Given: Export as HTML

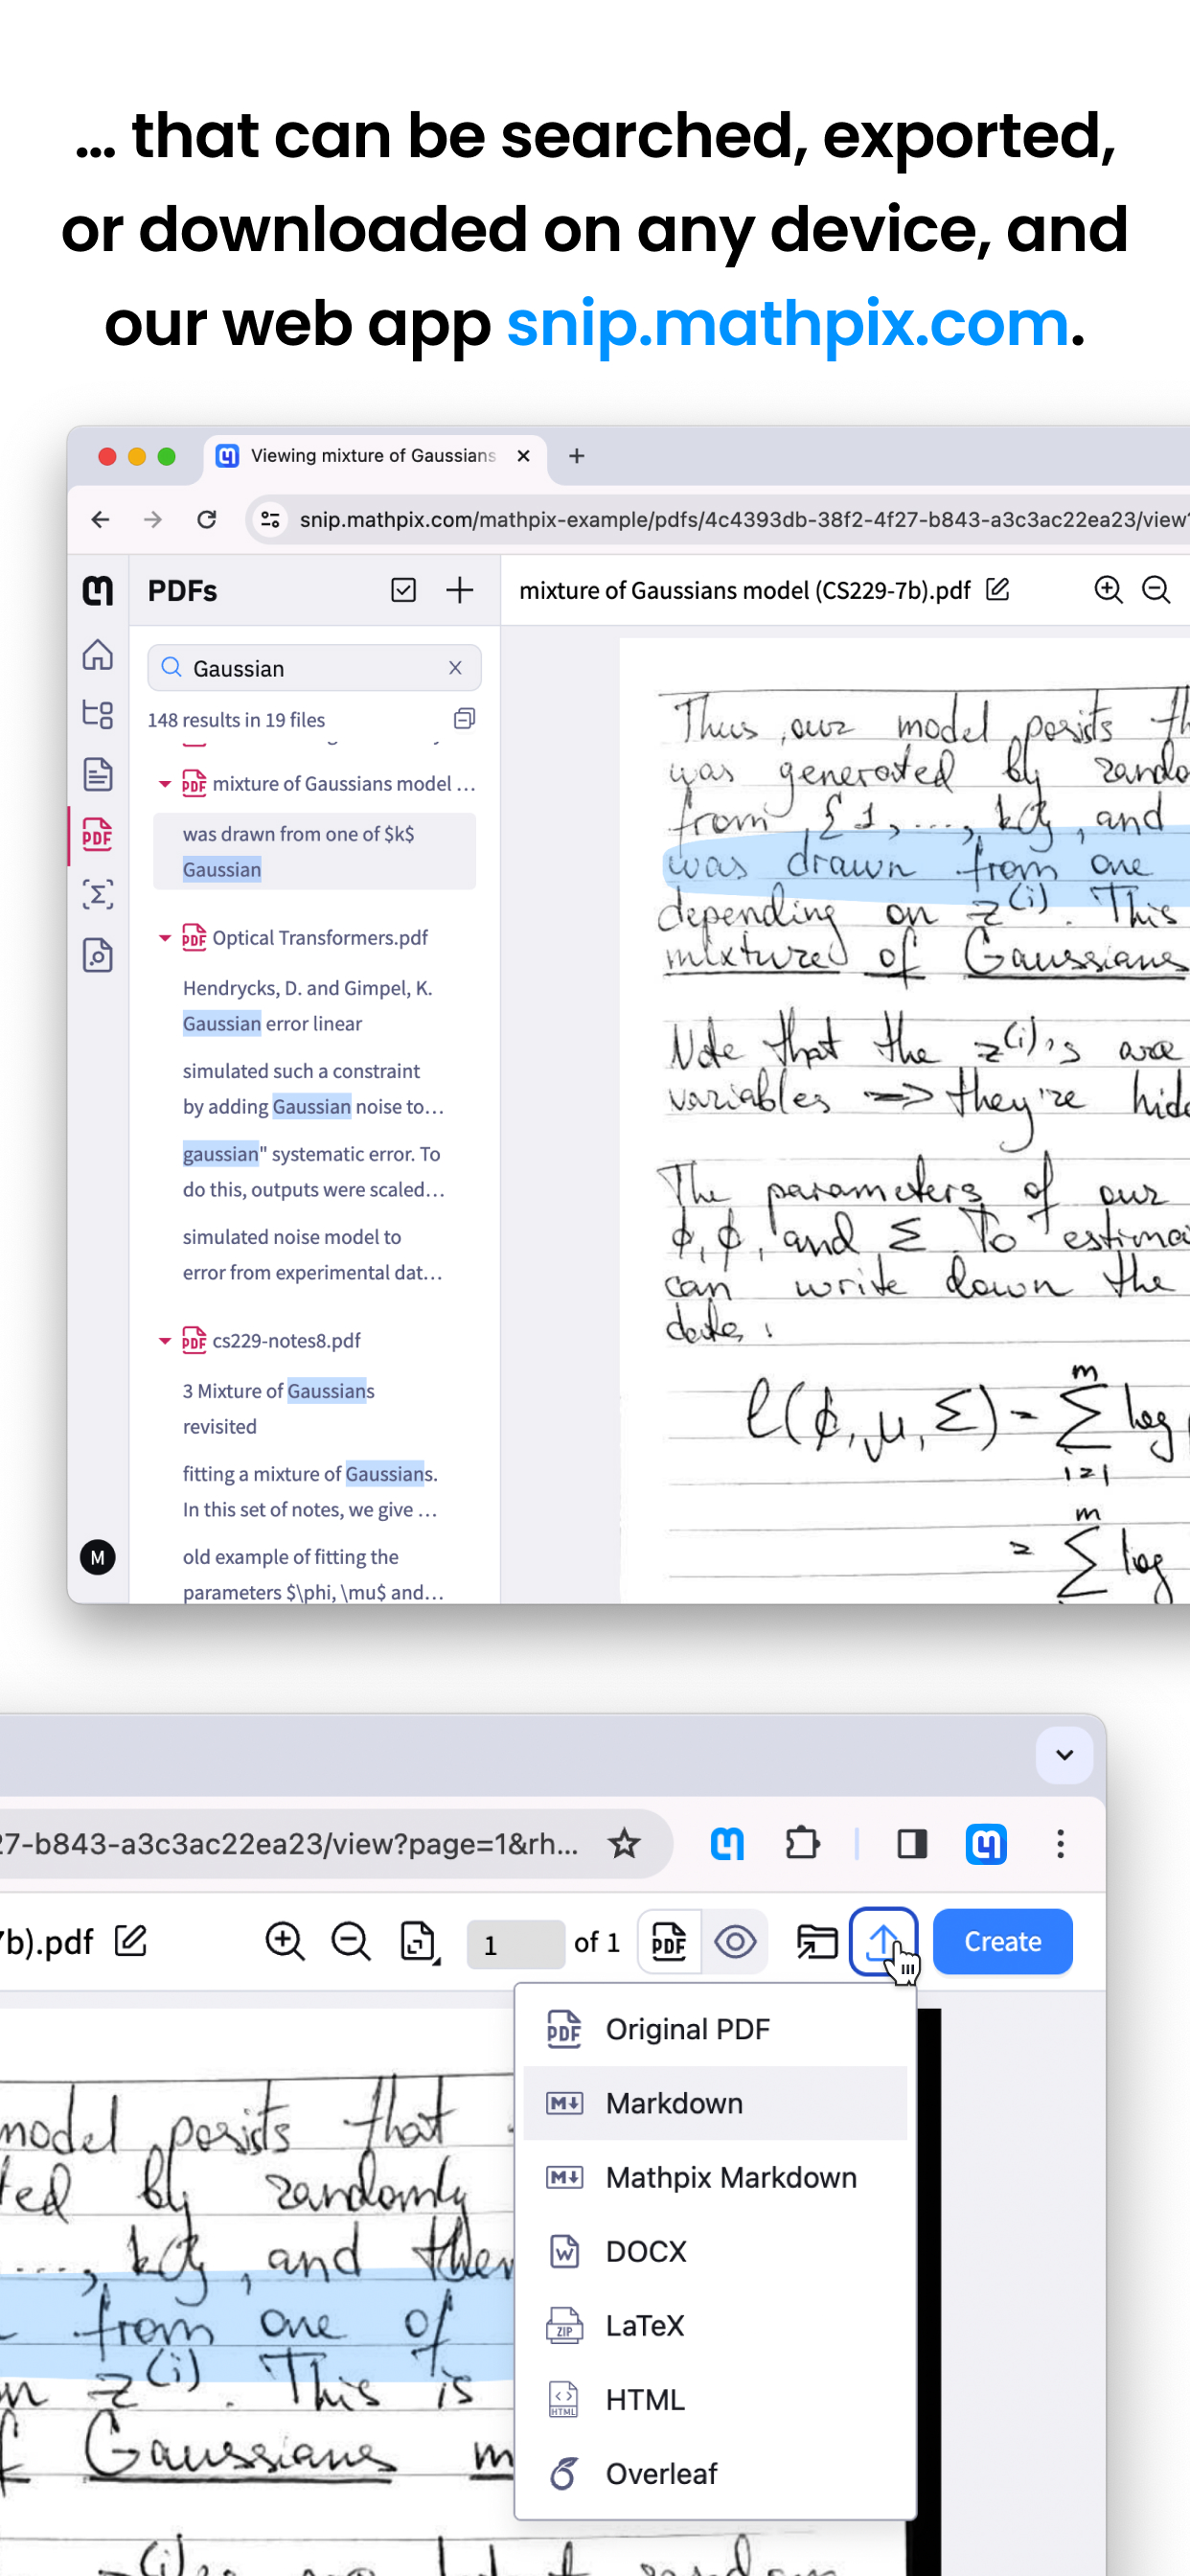Looking at the screenshot, I should [x=715, y=2399].
